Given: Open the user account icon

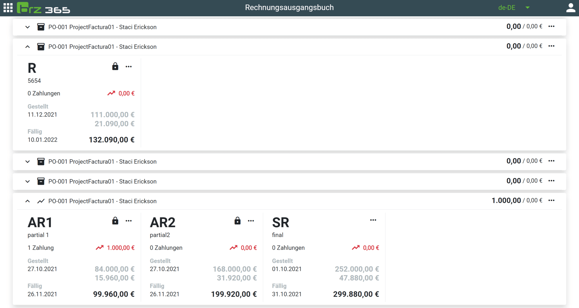Looking at the screenshot, I should point(571,8).
